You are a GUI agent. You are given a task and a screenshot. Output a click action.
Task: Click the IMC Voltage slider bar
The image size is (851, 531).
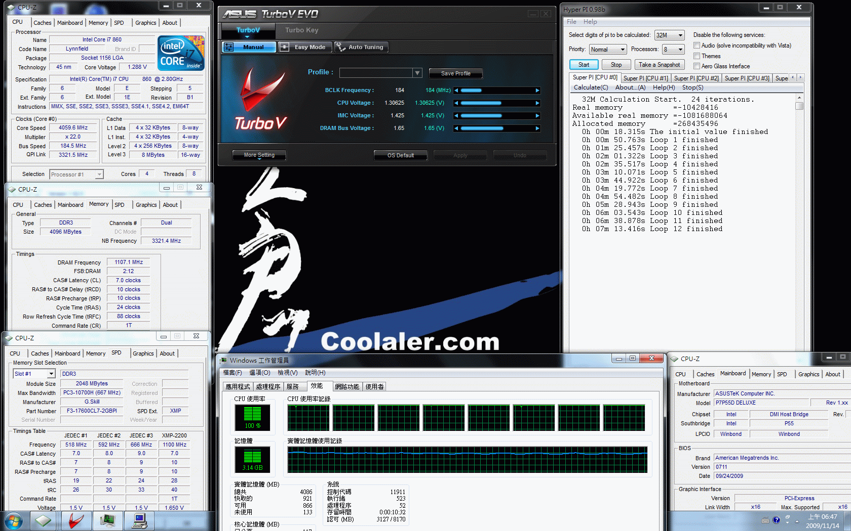pos(497,116)
